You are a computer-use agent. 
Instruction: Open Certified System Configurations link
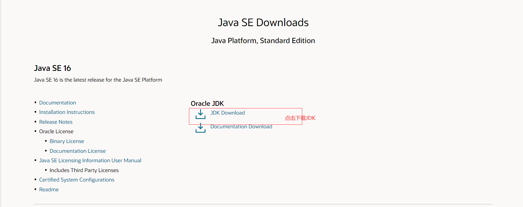(x=77, y=180)
